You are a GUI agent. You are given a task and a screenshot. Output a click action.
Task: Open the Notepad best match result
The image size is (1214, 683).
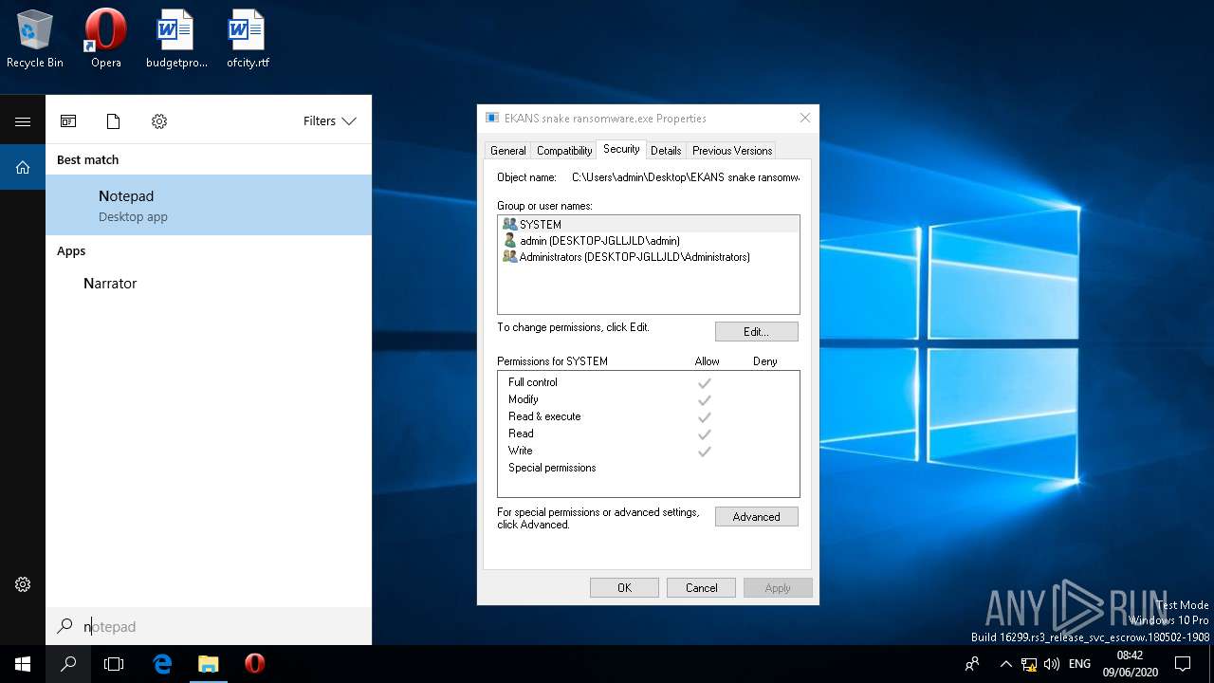click(209, 205)
